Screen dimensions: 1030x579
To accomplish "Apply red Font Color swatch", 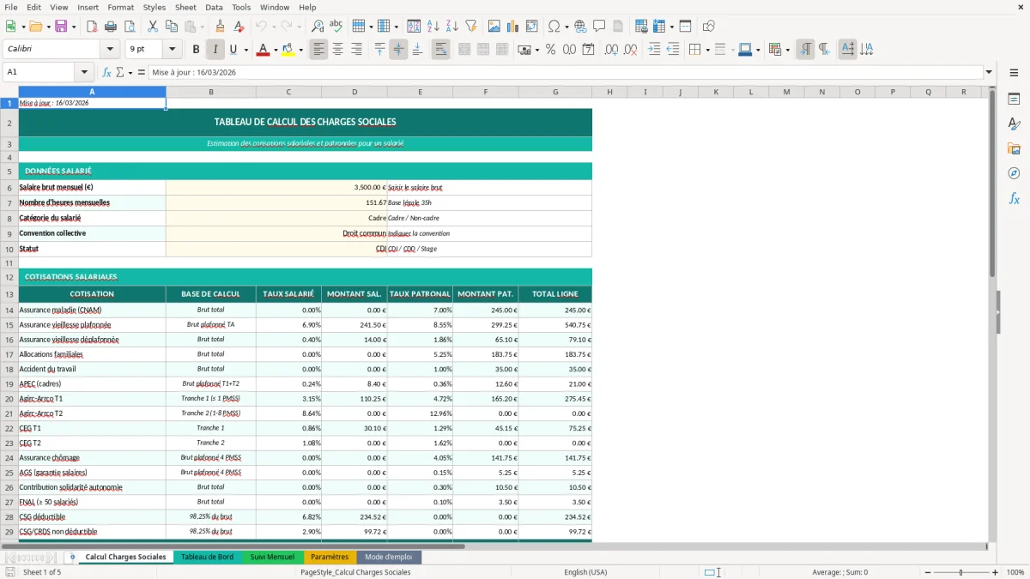I will click(x=262, y=50).
